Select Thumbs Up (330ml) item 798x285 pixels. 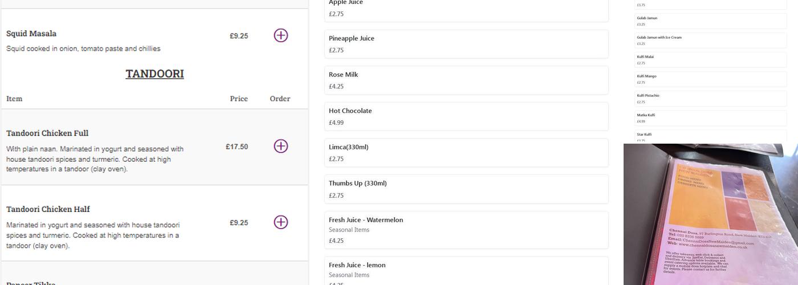[x=466, y=189]
